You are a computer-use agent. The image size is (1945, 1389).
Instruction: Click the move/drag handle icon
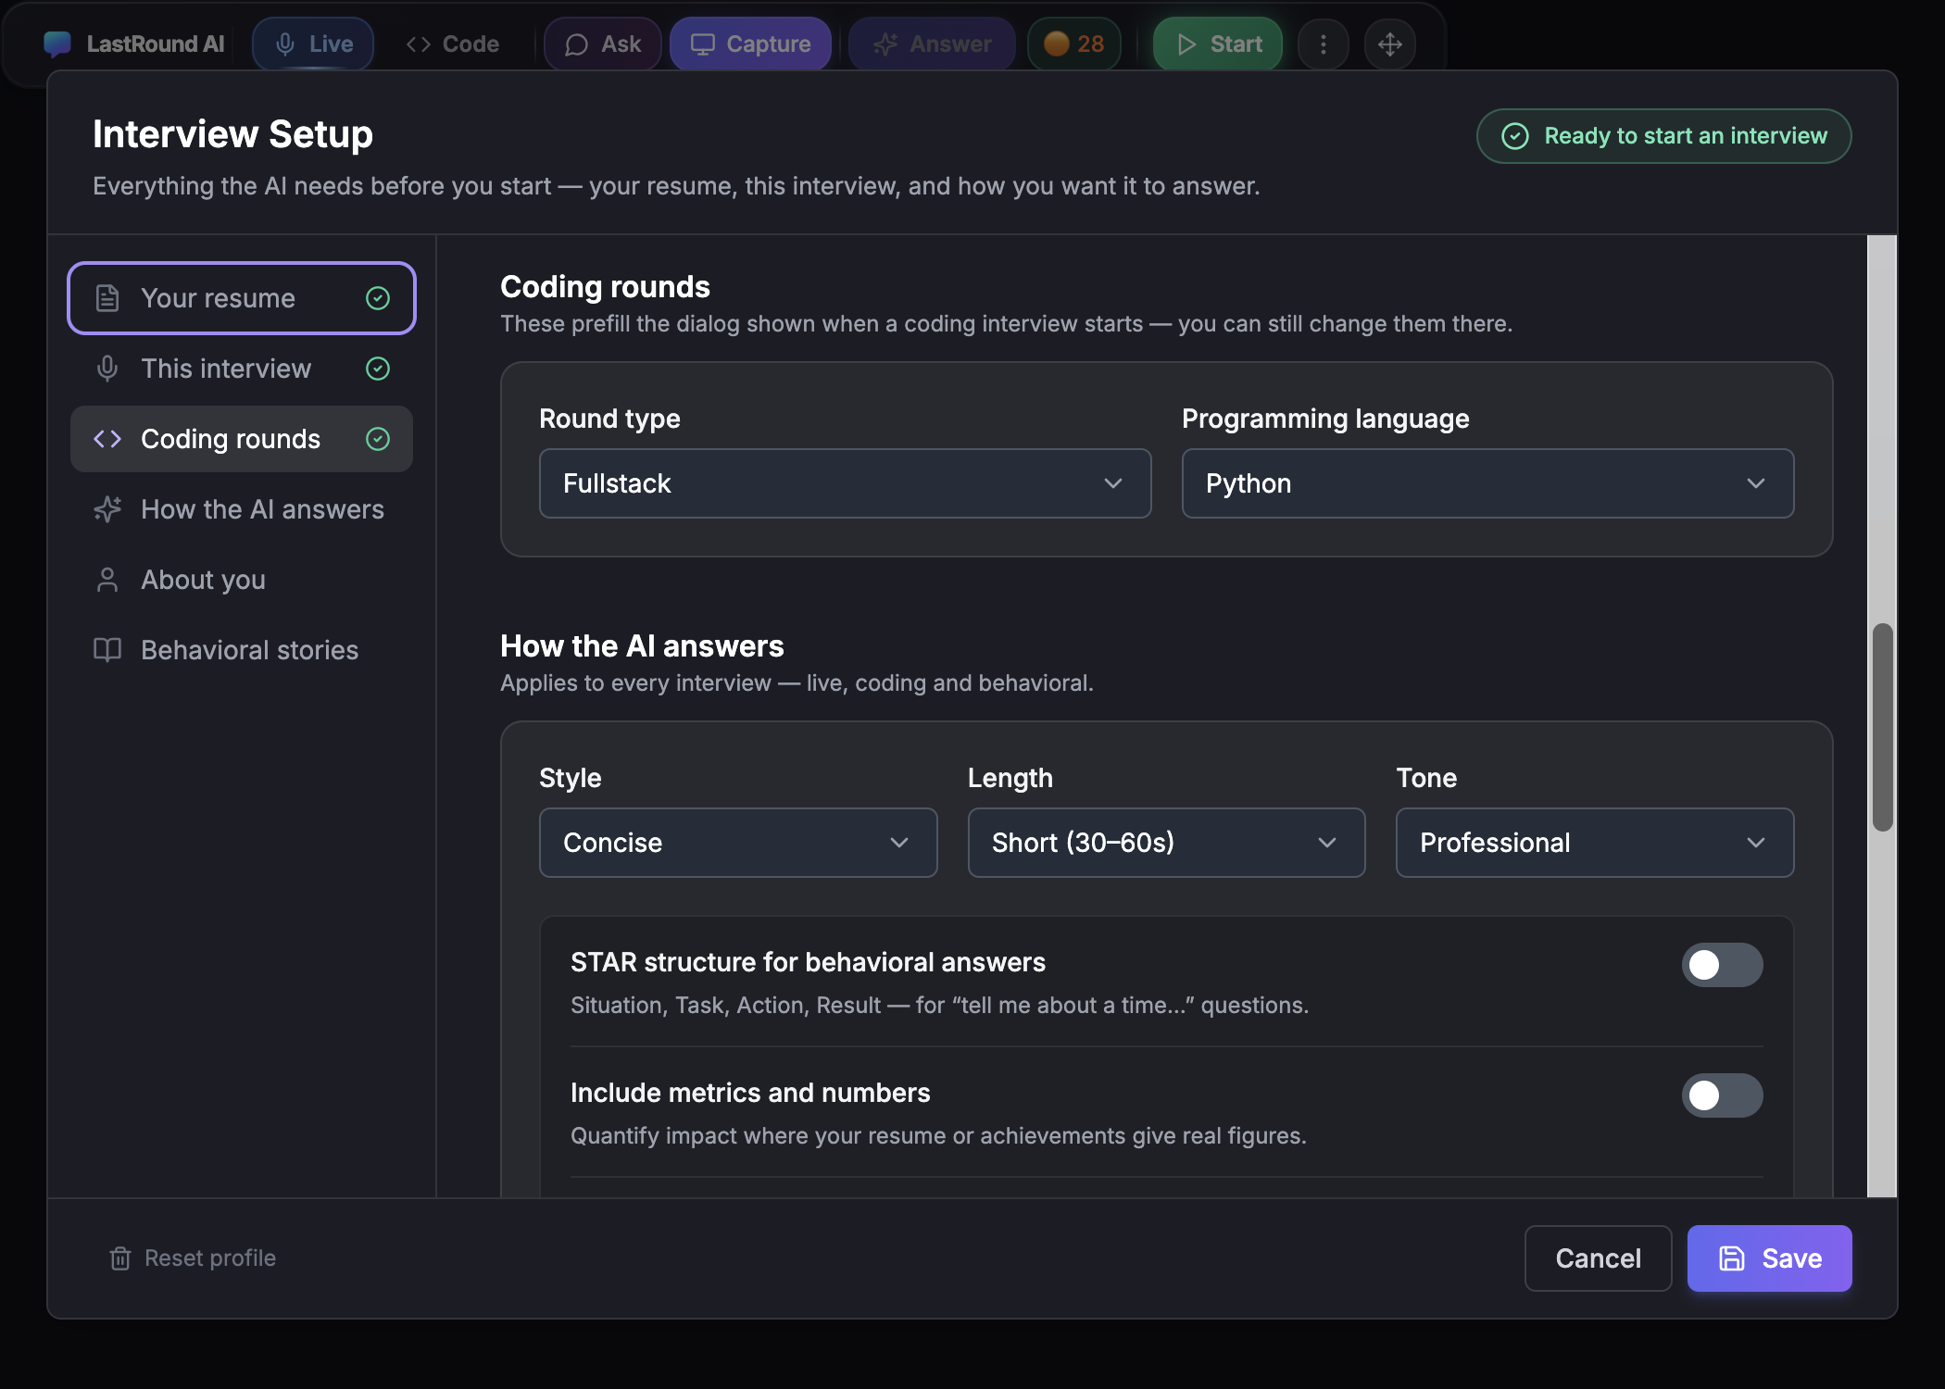click(1390, 44)
